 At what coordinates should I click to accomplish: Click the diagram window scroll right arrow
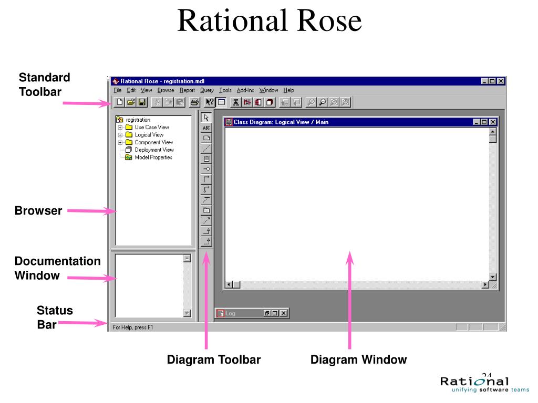pyautogui.click(x=485, y=284)
